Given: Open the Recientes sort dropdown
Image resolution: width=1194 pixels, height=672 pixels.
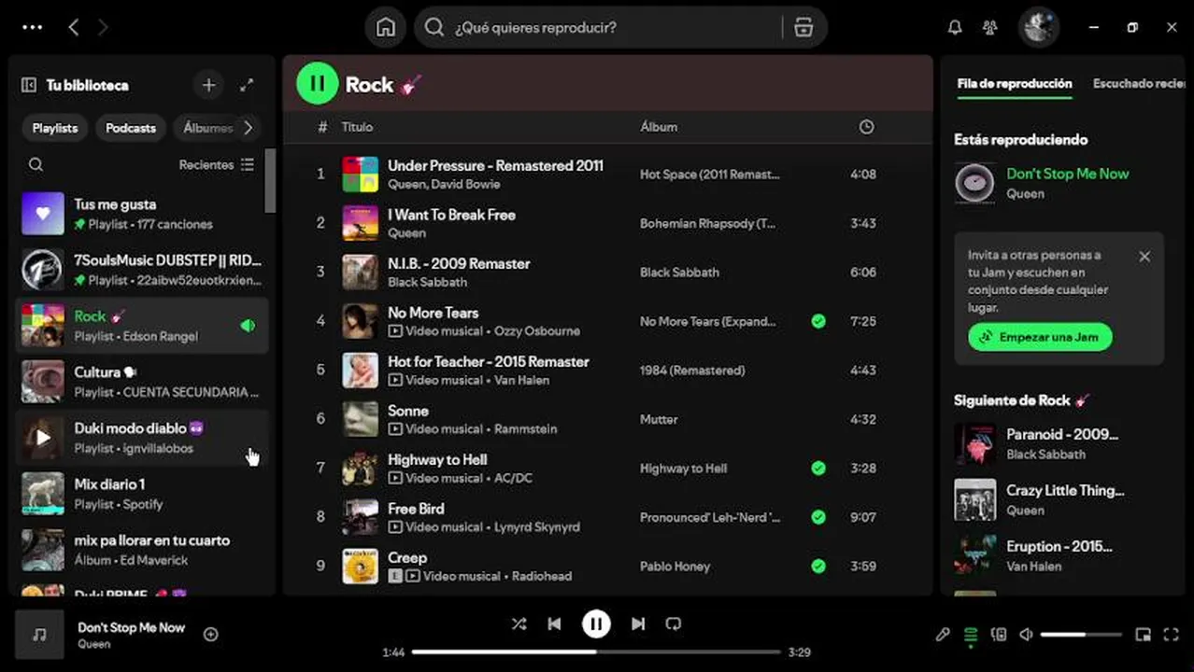Looking at the screenshot, I should 217,164.
